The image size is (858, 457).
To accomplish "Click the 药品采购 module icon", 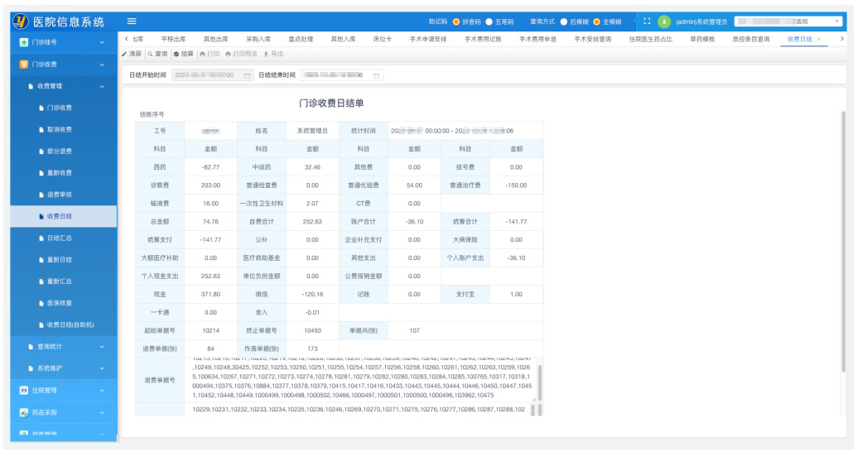I will pos(24,412).
